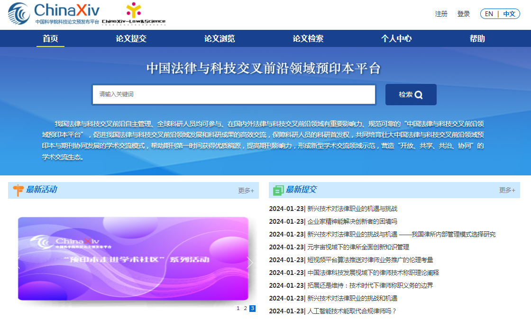The height and width of the screenshot is (320, 531).
Task: Click the 登录 link
Action: [x=464, y=14]
